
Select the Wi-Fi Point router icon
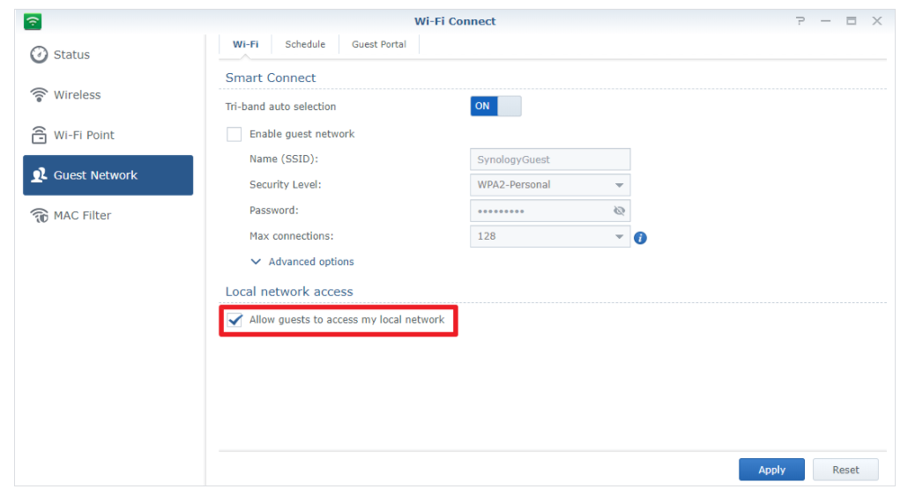[39, 135]
